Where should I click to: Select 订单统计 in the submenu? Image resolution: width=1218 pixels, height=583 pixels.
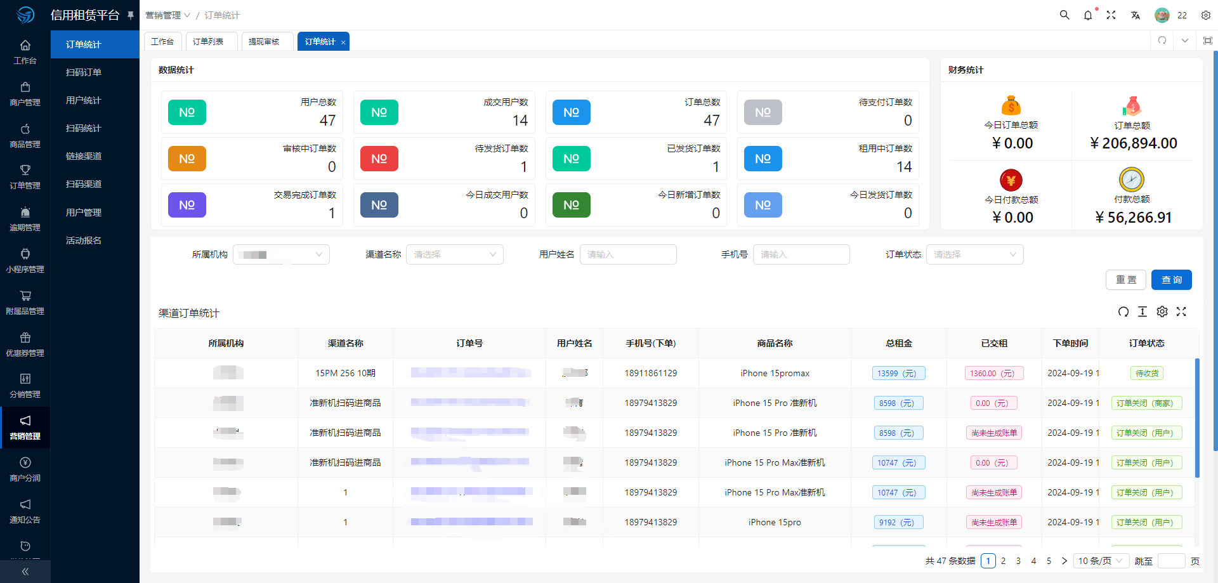click(95, 44)
